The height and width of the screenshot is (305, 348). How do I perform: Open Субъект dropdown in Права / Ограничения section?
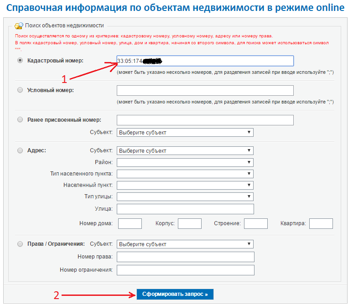coord(185,244)
